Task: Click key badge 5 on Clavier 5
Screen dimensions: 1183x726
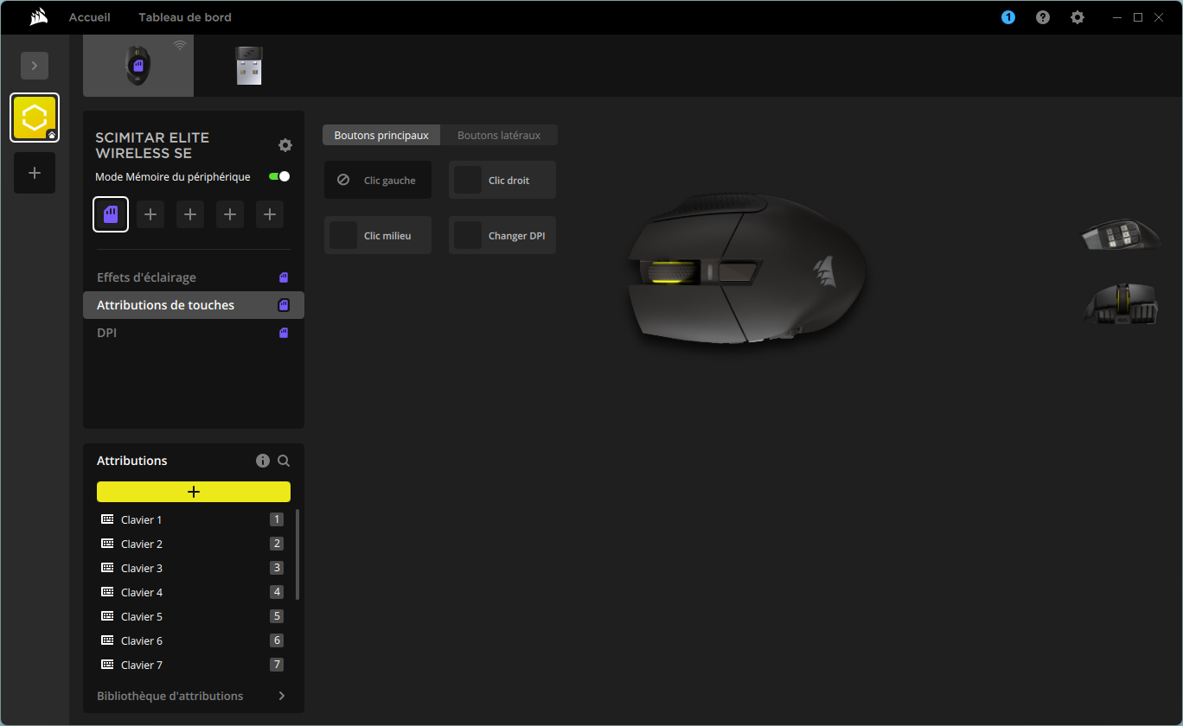Action: pyautogui.click(x=277, y=616)
